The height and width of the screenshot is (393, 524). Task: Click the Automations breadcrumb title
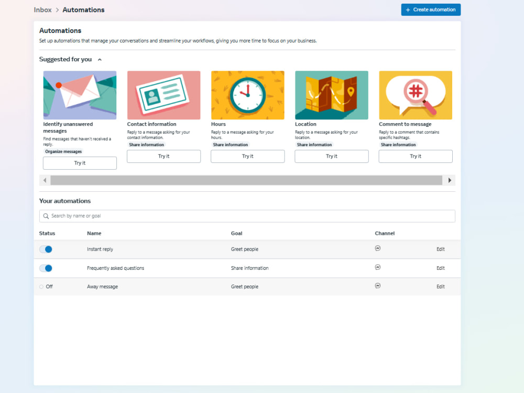(83, 10)
